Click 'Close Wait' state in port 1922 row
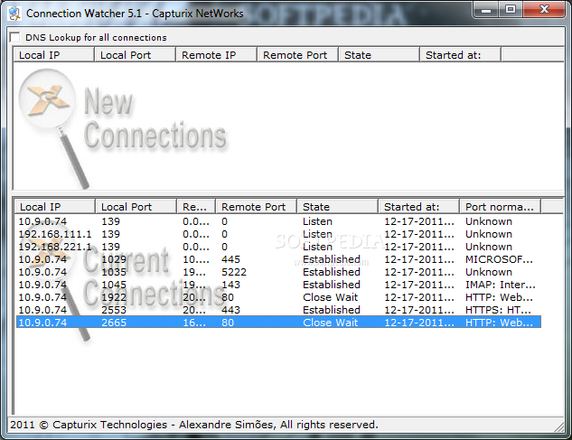 pos(330,297)
